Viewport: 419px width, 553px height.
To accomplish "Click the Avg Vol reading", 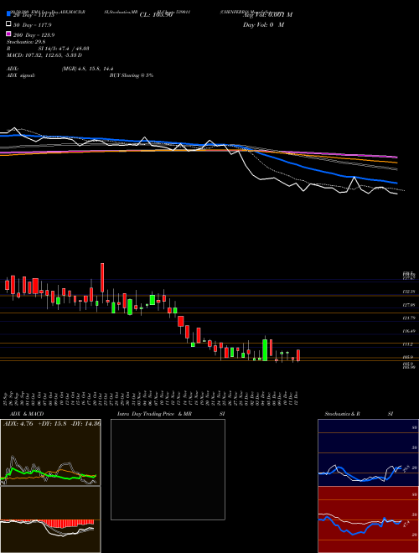I will pyautogui.click(x=267, y=15).
